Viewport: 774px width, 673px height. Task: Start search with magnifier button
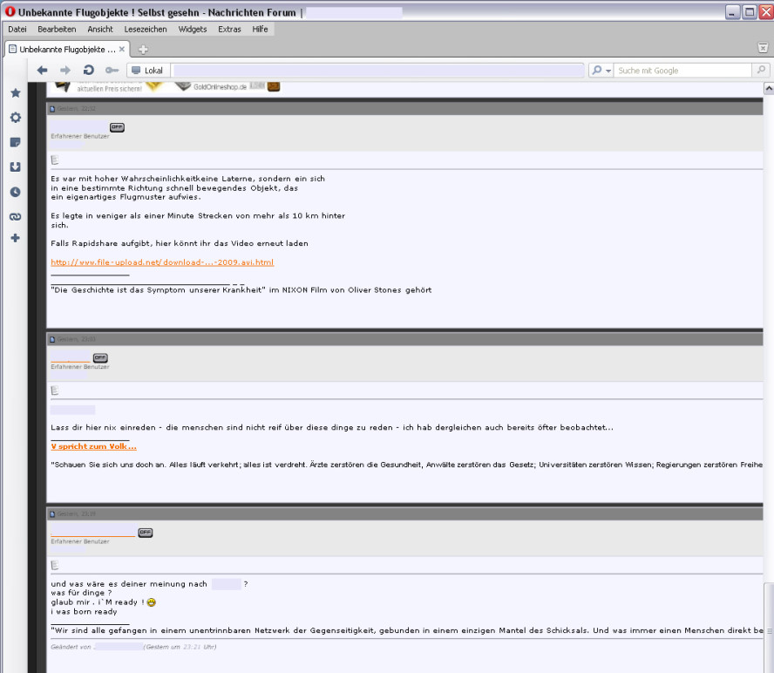761,70
